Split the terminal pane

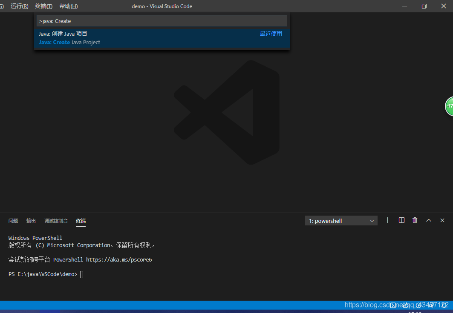point(401,220)
